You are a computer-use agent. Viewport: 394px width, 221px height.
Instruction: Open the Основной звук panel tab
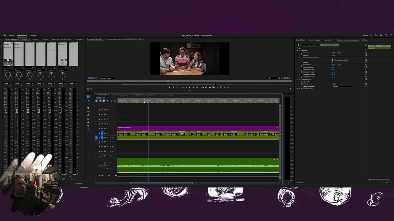coord(300,40)
